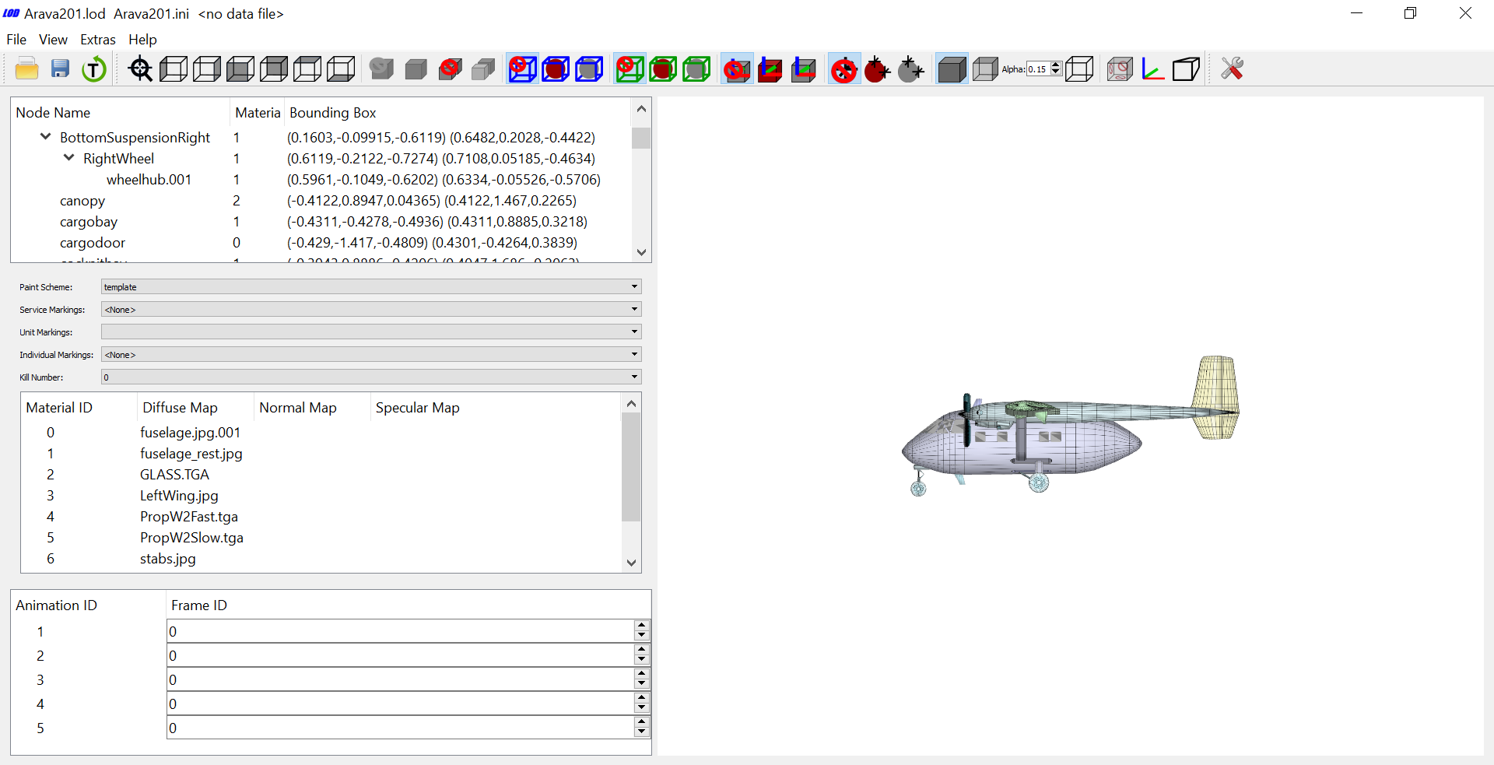Increase the Alpha value with up arrow

coord(1056,65)
